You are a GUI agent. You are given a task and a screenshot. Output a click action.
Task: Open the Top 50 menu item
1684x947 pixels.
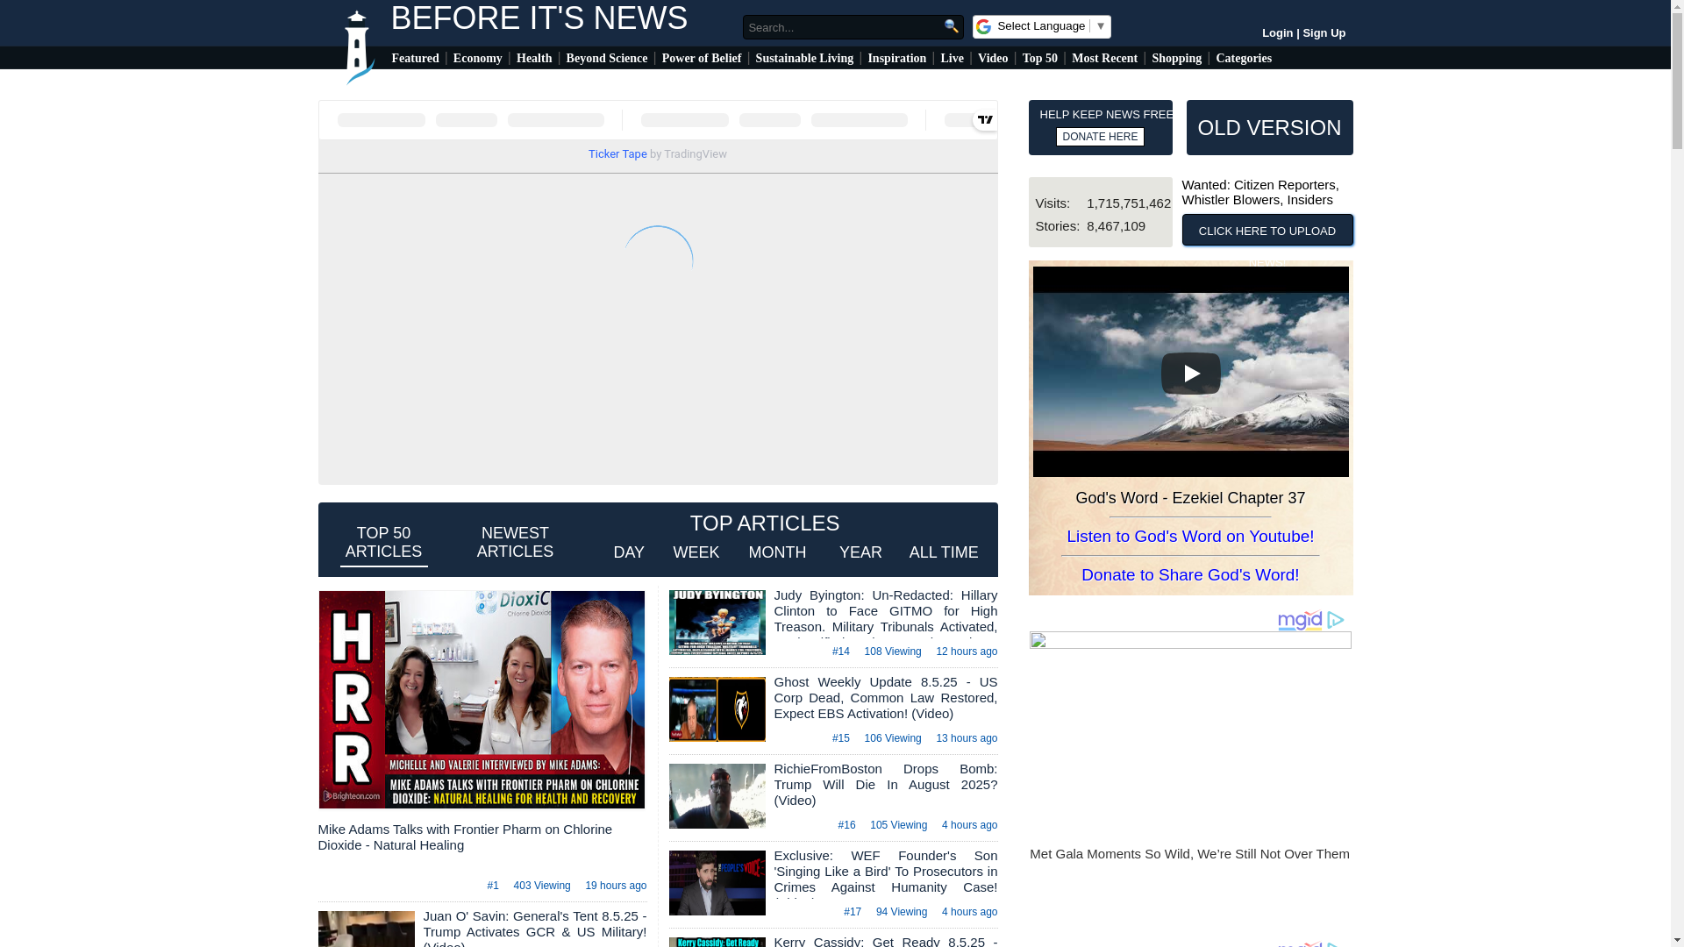coord(1039,58)
